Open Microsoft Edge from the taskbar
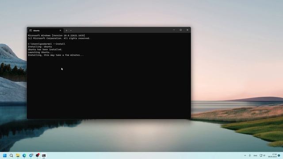Image resolution: width=283 pixels, height=159 pixels. [x=24, y=155]
